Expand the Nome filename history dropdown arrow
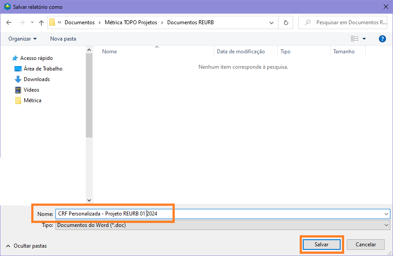Image resolution: width=393 pixels, height=256 pixels. point(386,214)
